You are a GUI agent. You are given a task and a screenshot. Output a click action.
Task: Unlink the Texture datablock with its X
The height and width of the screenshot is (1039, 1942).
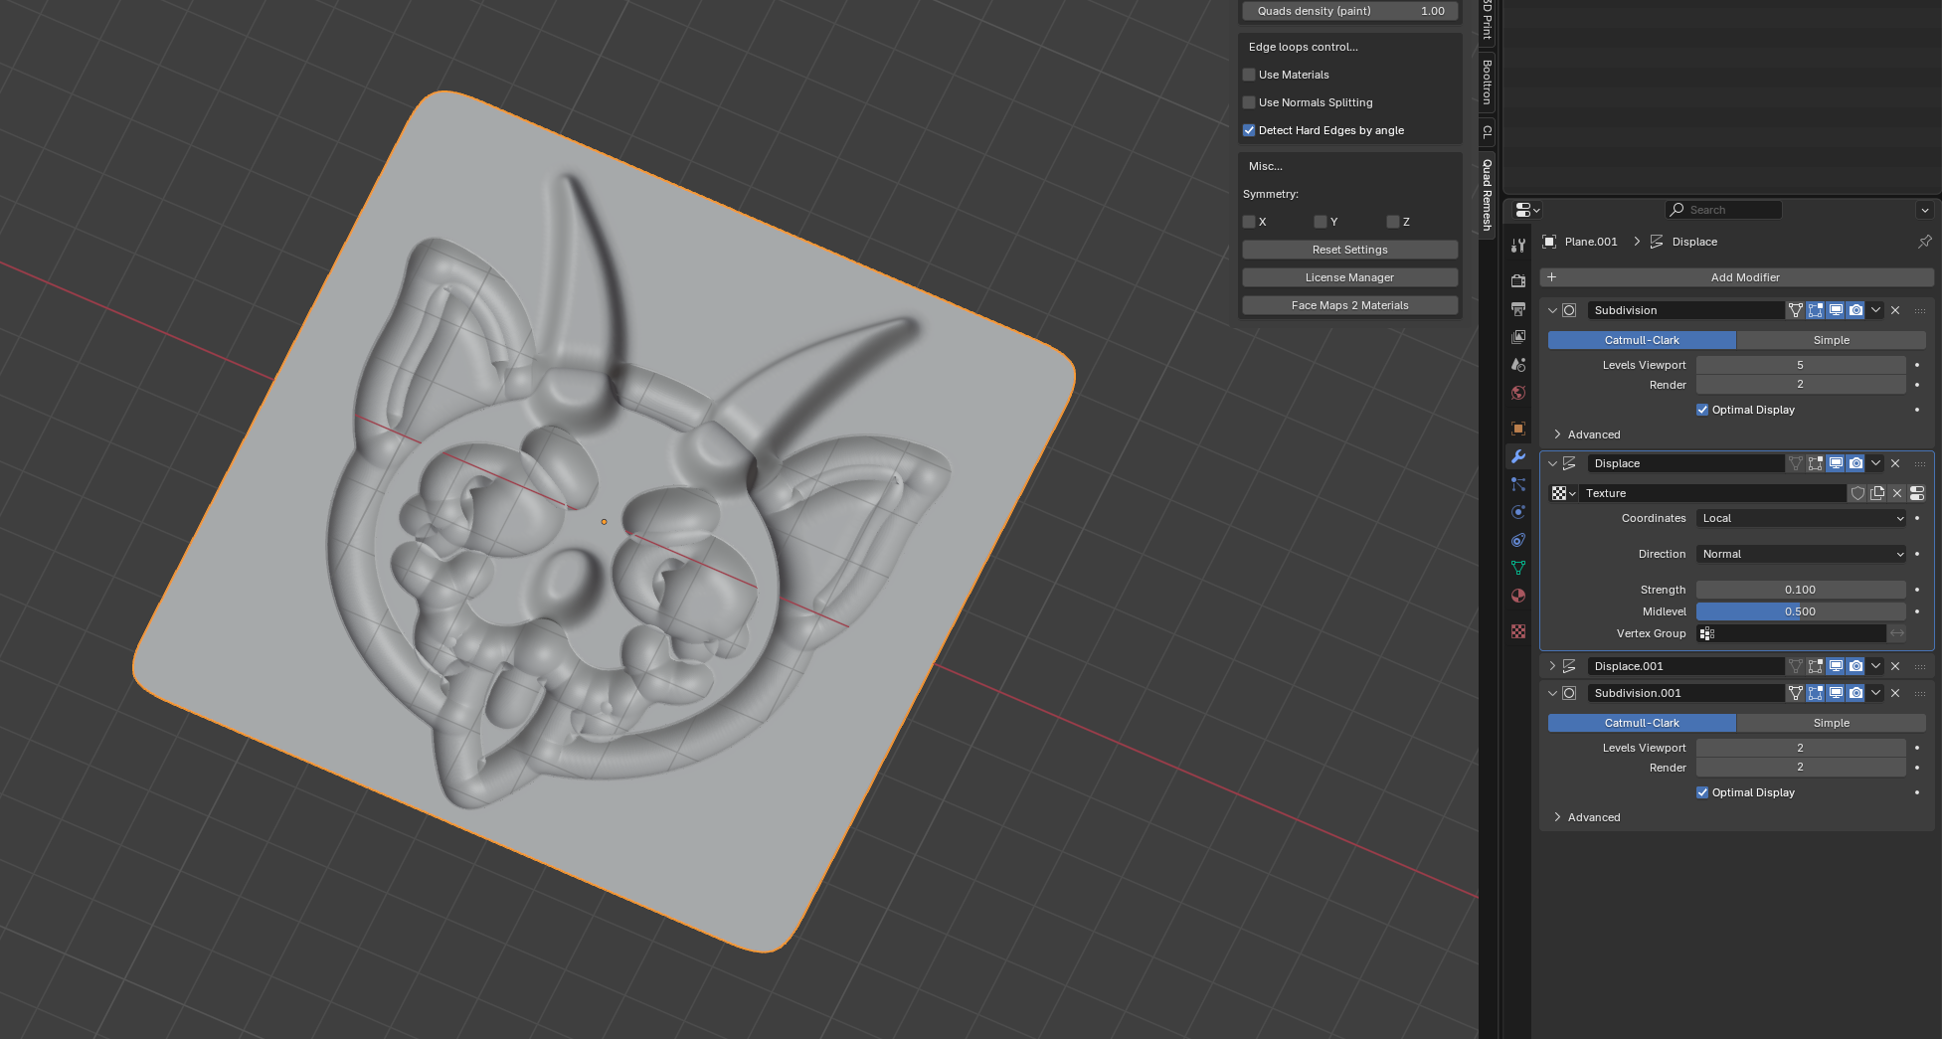(x=1897, y=493)
